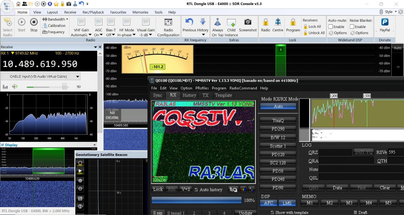Open Noise Blanker Options

pos(359,33)
